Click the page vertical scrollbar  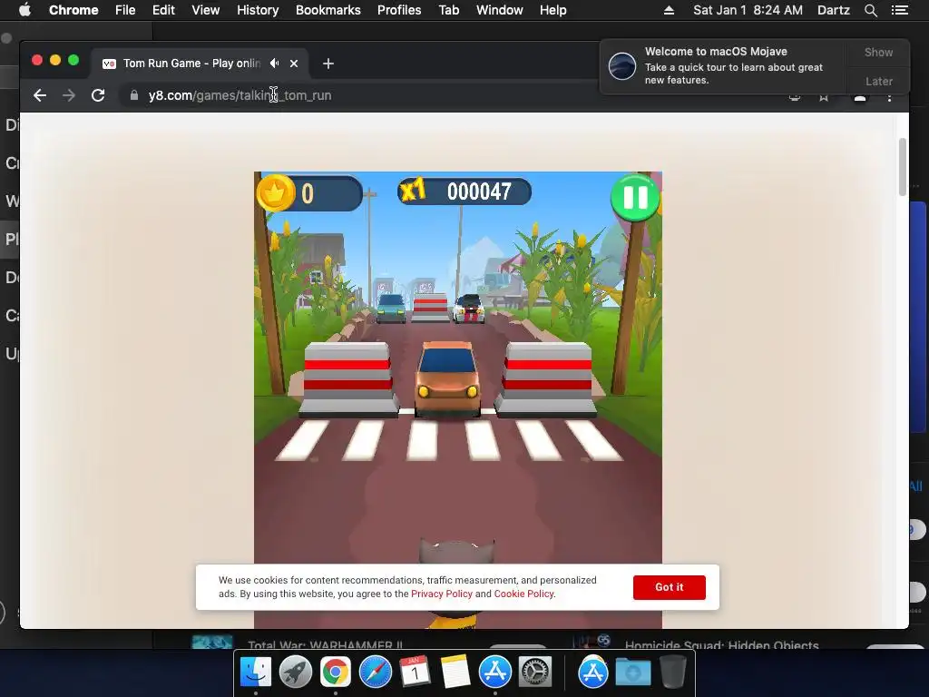click(903, 167)
